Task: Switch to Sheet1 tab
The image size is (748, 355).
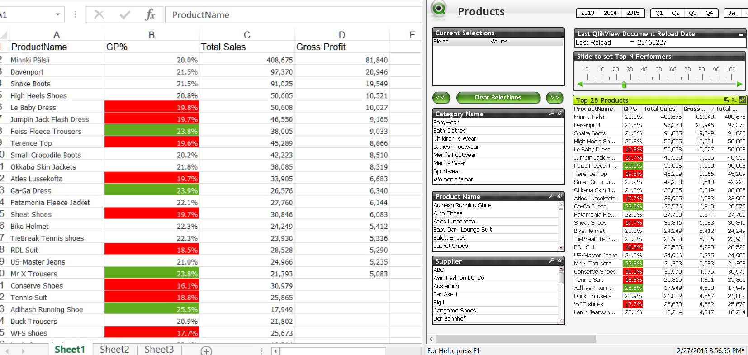Action: [70, 350]
